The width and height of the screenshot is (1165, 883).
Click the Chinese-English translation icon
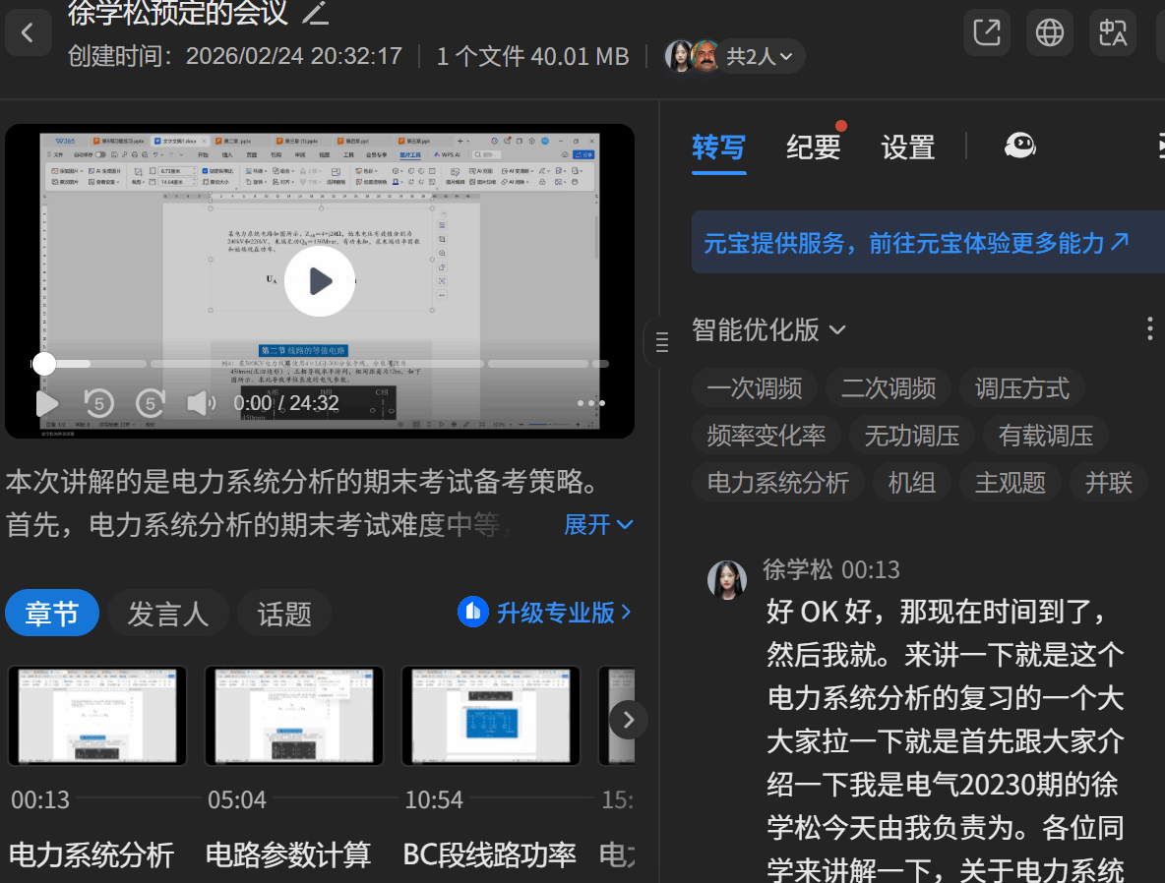[x=1113, y=32]
